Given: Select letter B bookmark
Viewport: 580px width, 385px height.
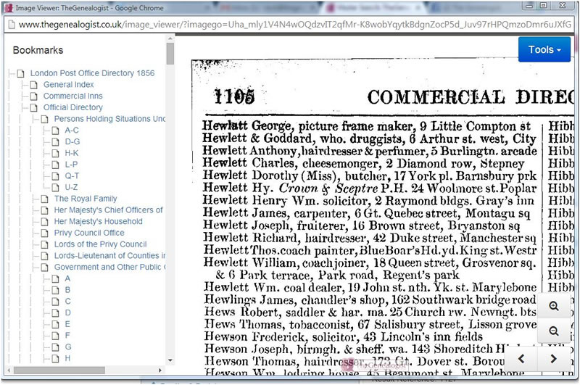Looking at the screenshot, I should tap(67, 290).
